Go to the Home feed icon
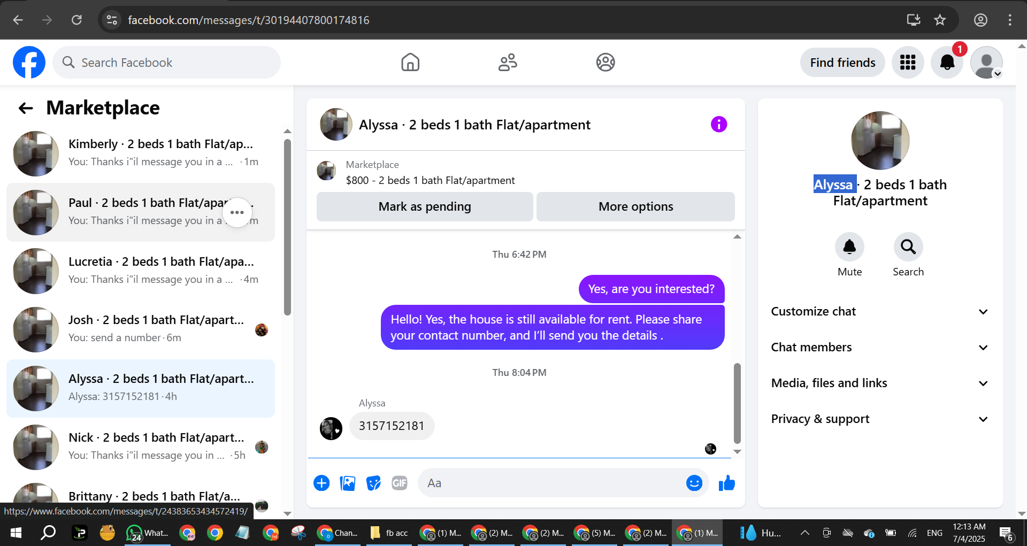 click(410, 63)
